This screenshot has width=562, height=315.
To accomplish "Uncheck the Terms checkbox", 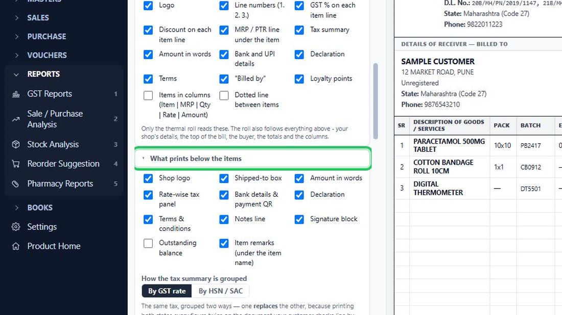I will (148, 78).
